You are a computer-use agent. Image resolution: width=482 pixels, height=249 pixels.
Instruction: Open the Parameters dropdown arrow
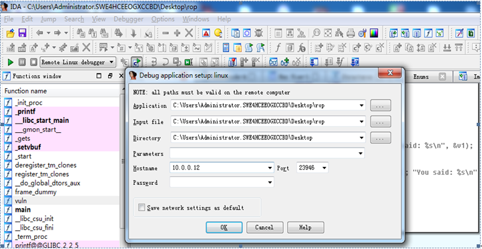(x=361, y=154)
